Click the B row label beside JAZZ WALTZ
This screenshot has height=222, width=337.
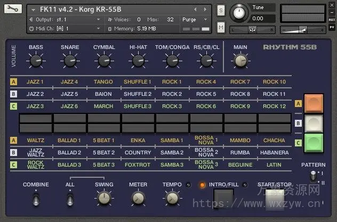click(x=13, y=152)
